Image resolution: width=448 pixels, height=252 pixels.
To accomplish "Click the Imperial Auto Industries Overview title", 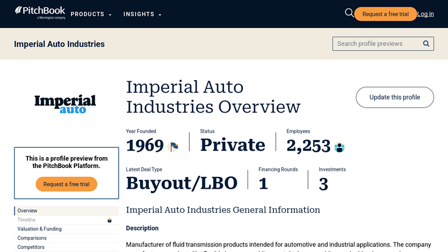I will pos(213,97).
